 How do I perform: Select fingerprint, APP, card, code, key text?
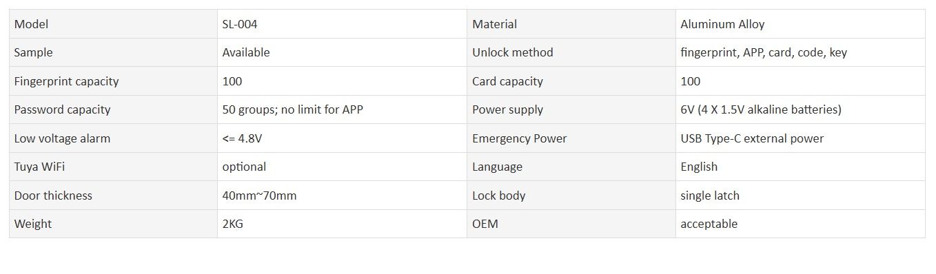764,52
